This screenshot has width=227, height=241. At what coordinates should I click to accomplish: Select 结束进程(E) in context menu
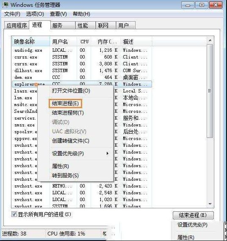click(x=65, y=104)
